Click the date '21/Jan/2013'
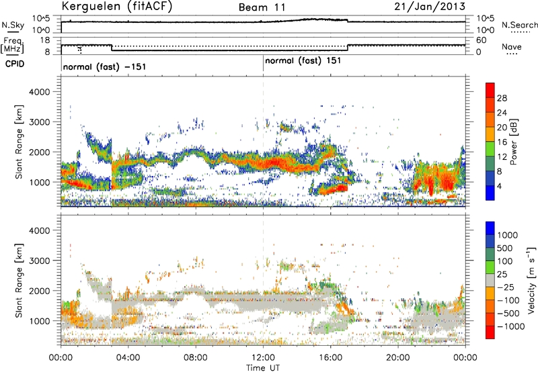Image resolution: width=538 pixels, height=372 pixels. [x=430, y=7]
